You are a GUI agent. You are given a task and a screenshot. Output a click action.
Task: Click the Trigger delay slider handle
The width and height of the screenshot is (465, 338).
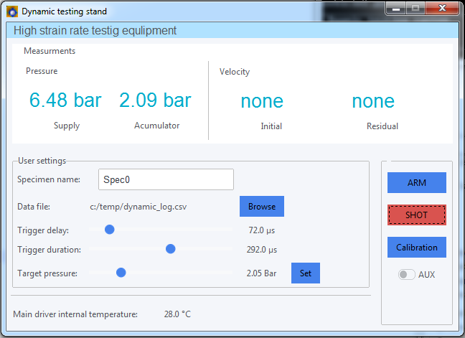[x=109, y=230]
